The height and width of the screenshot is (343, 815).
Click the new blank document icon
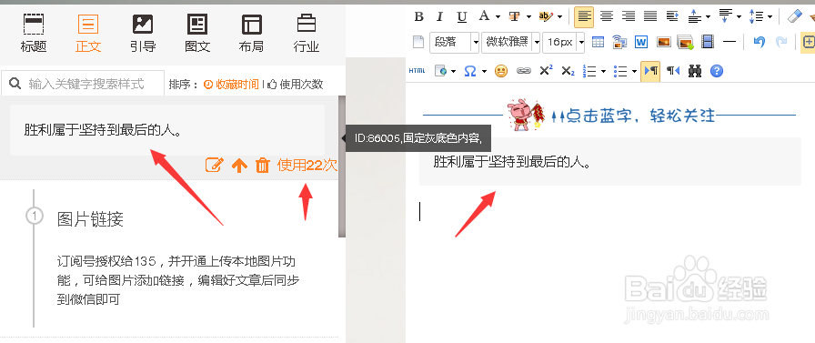pyautogui.click(x=418, y=42)
